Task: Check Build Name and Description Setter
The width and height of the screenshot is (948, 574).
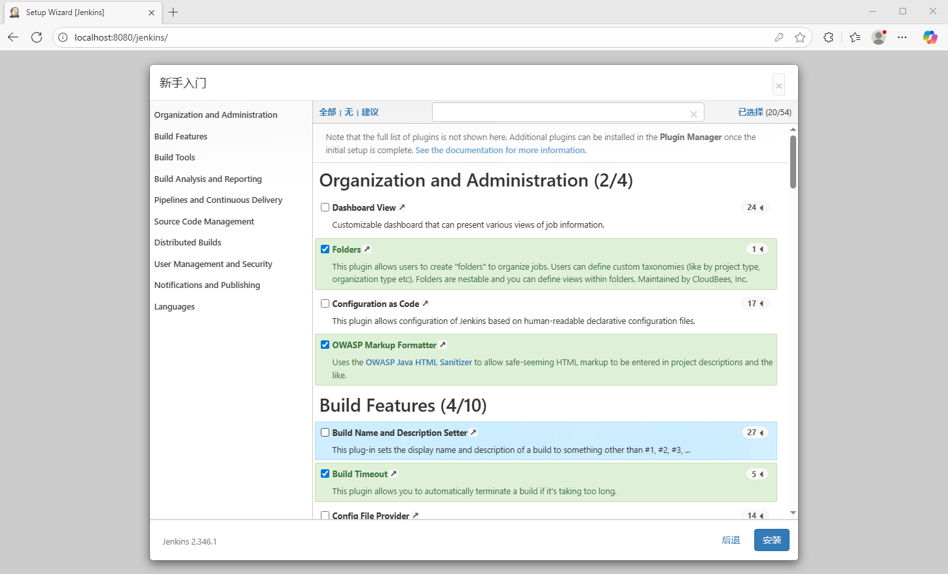Action: (x=325, y=432)
